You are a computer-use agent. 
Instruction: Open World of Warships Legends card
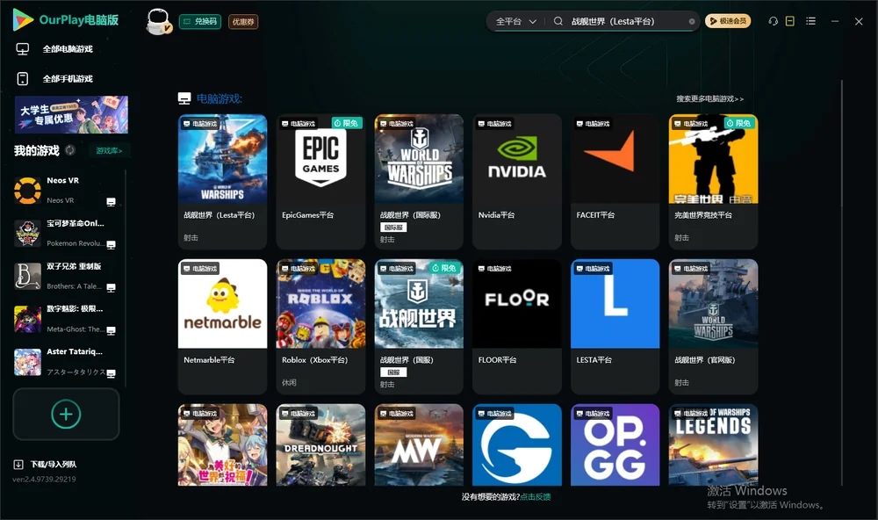(x=713, y=445)
